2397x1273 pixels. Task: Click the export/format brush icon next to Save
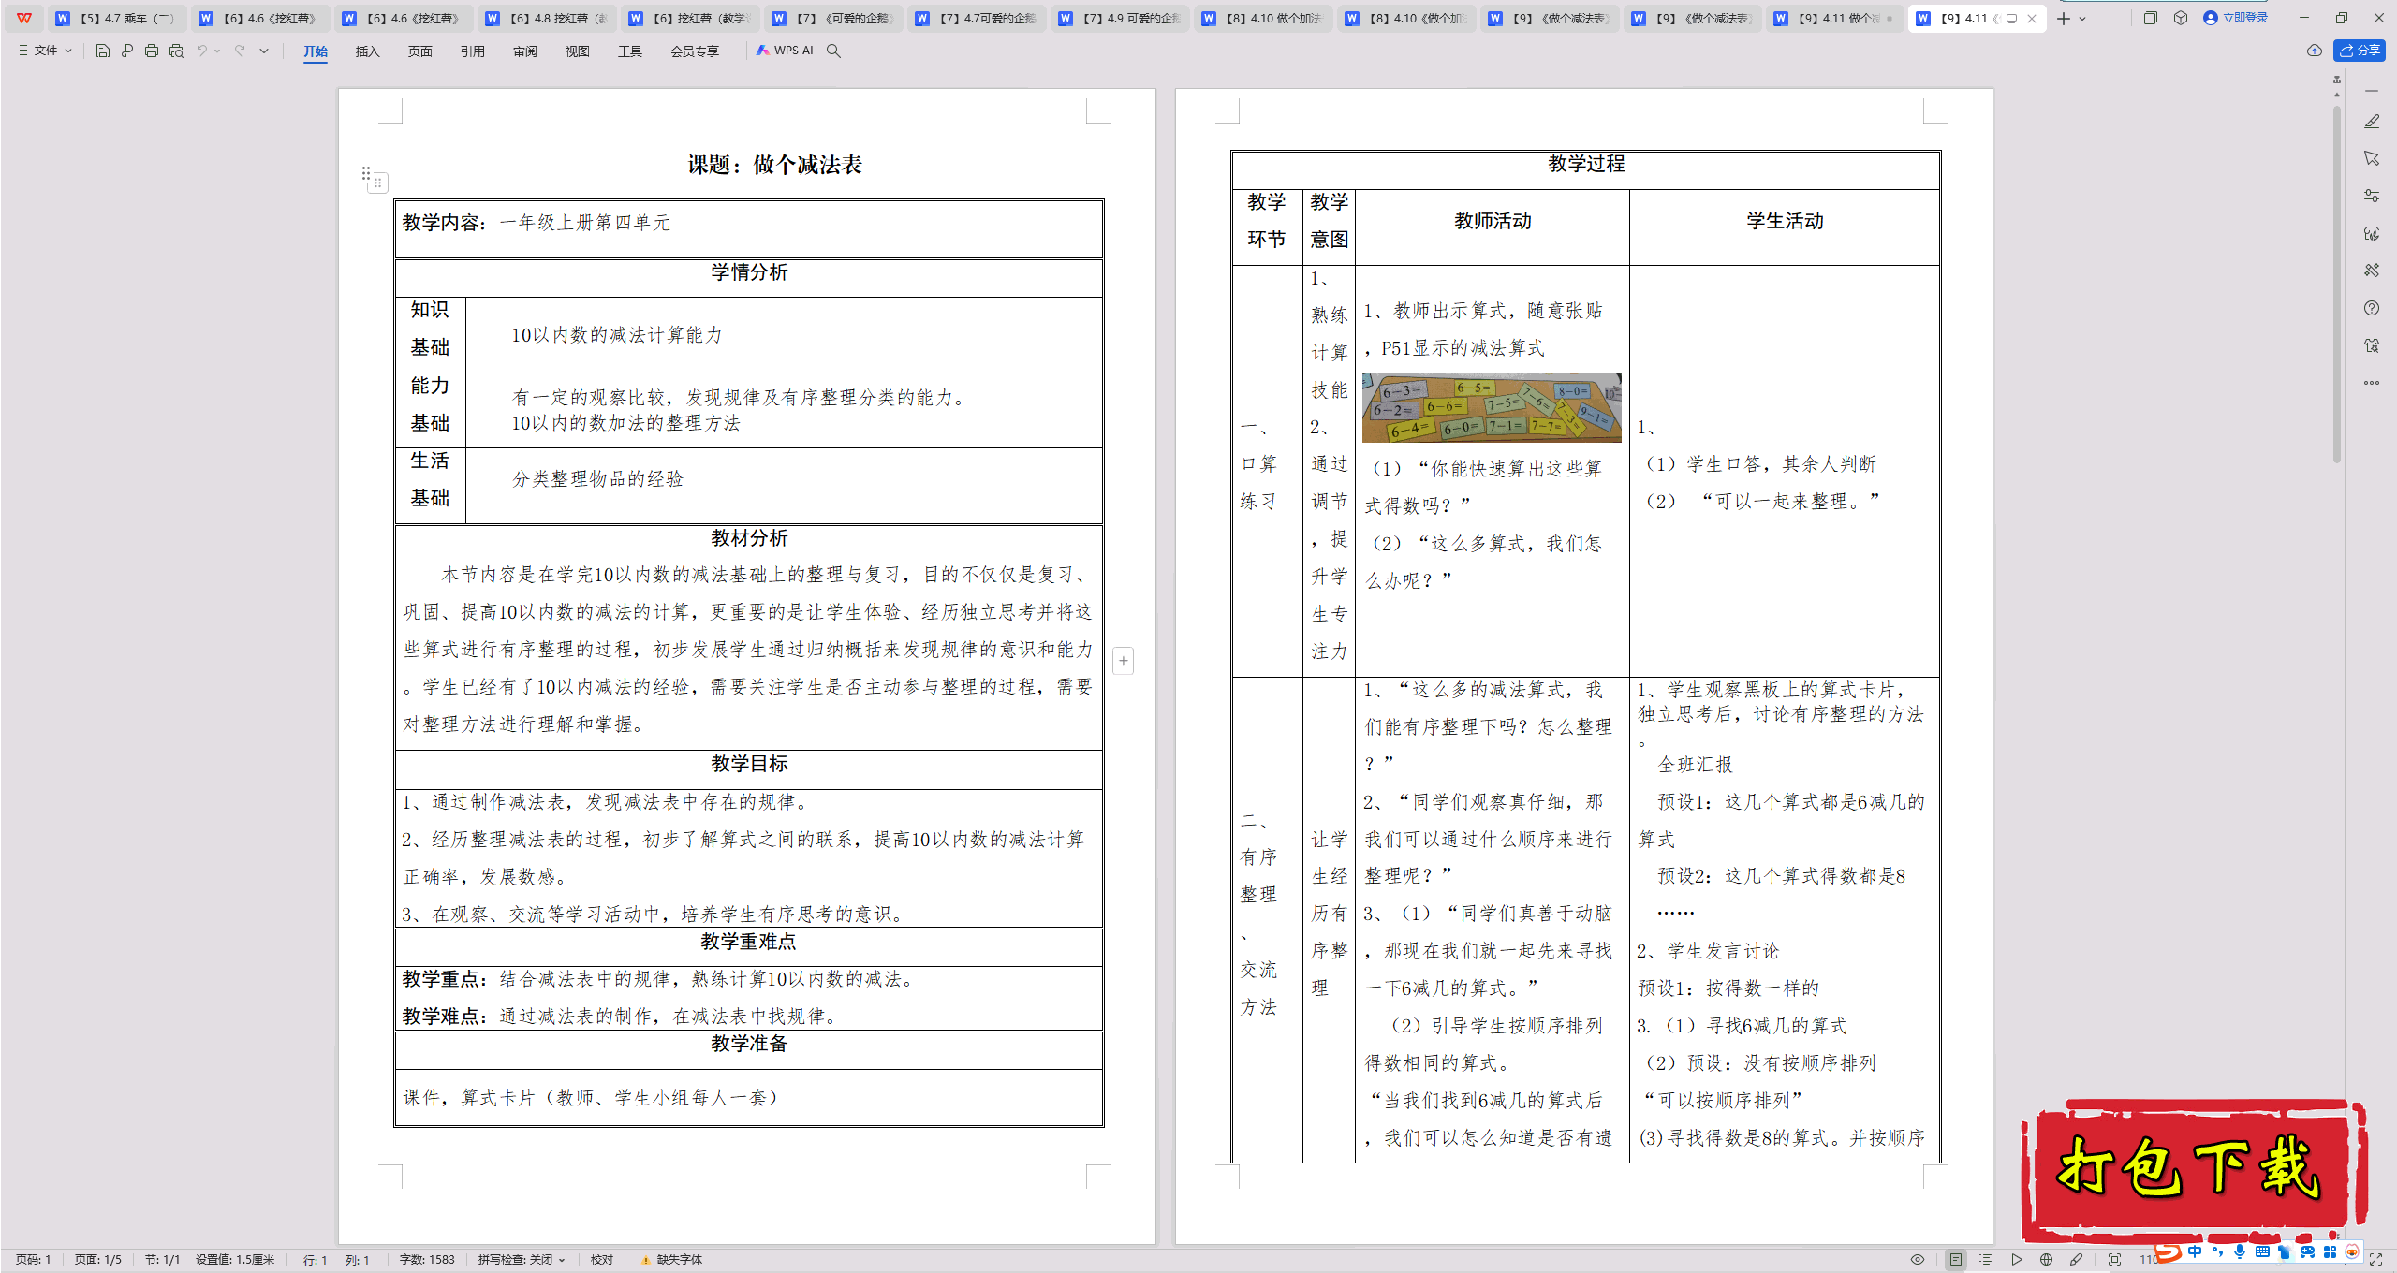point(127,51)
